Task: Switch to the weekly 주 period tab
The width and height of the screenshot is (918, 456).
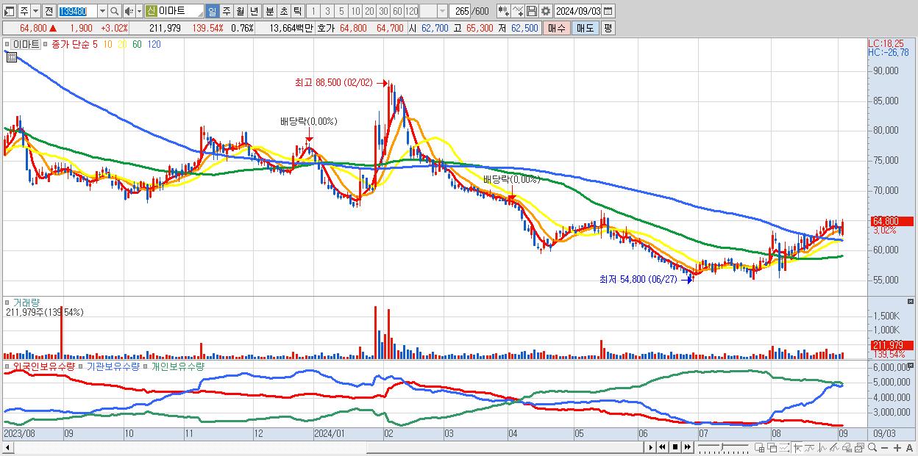Action: [x=226, y=12]
